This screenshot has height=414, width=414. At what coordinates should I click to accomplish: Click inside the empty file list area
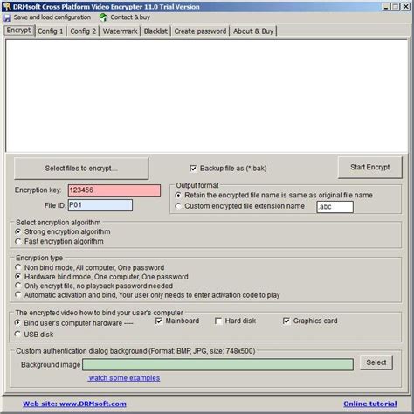[x=207, y=96]
